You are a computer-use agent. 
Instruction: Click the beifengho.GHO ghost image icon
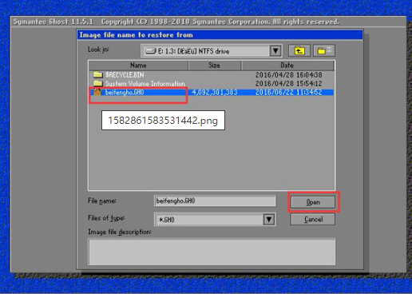[97, 93]
